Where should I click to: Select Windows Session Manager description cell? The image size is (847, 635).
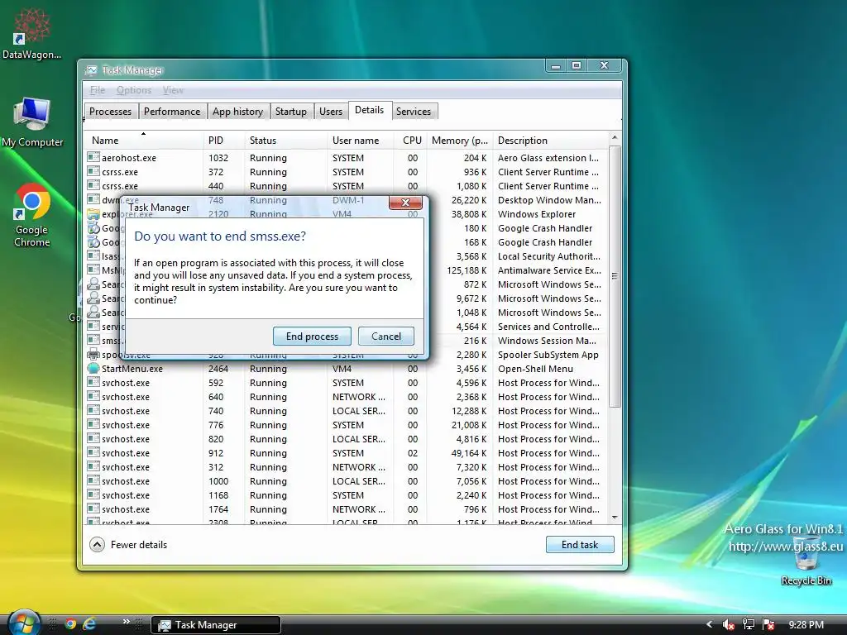547,340
